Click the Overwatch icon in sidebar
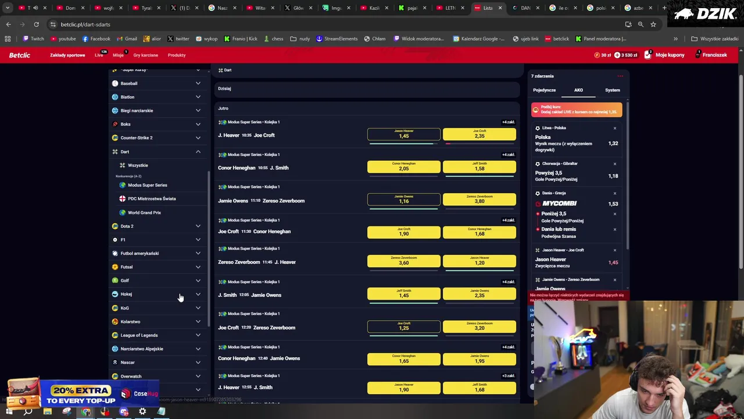This screenshot has height=419, width=744. coord(115,377)
